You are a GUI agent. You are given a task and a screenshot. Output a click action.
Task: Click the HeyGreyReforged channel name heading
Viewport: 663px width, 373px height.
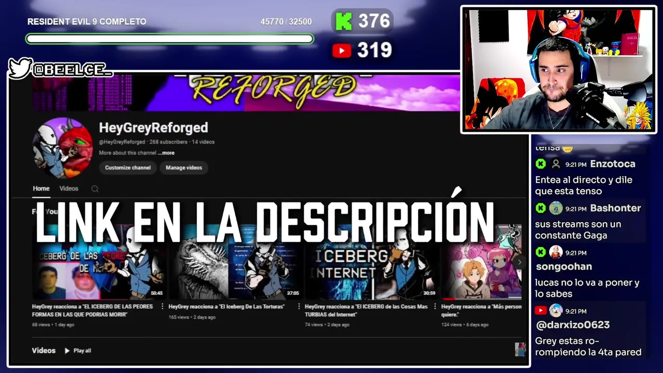pyautogui.click(x=153, y=127)
